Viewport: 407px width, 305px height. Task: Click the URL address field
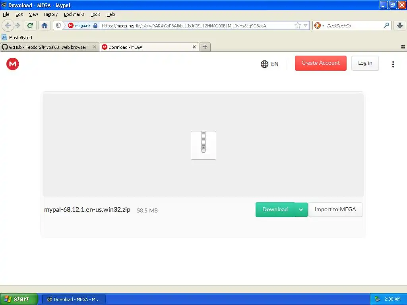[197, 26]
